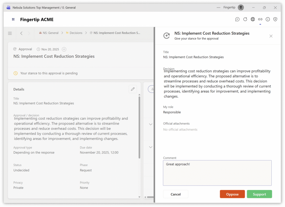Open the three-dot menu in title bar
Screen dimensions: 285x207
(x=218, y=8)
